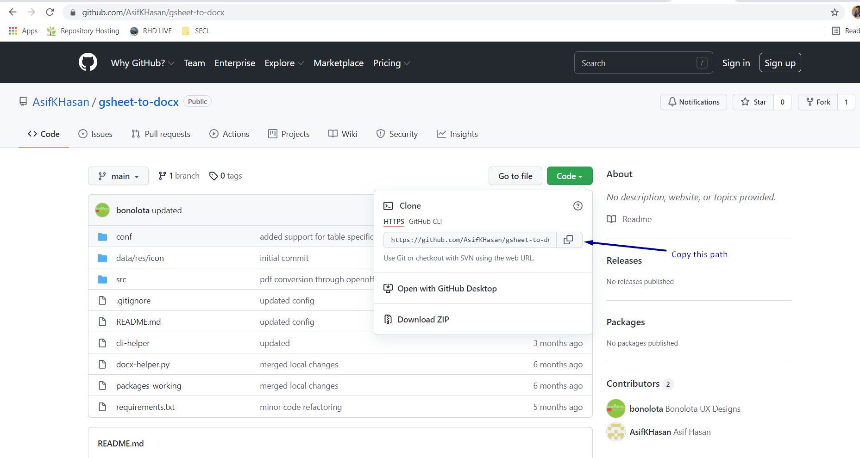Reload the page with refresh icon
This screenshot has height=458, width=860.
(50, 12)
